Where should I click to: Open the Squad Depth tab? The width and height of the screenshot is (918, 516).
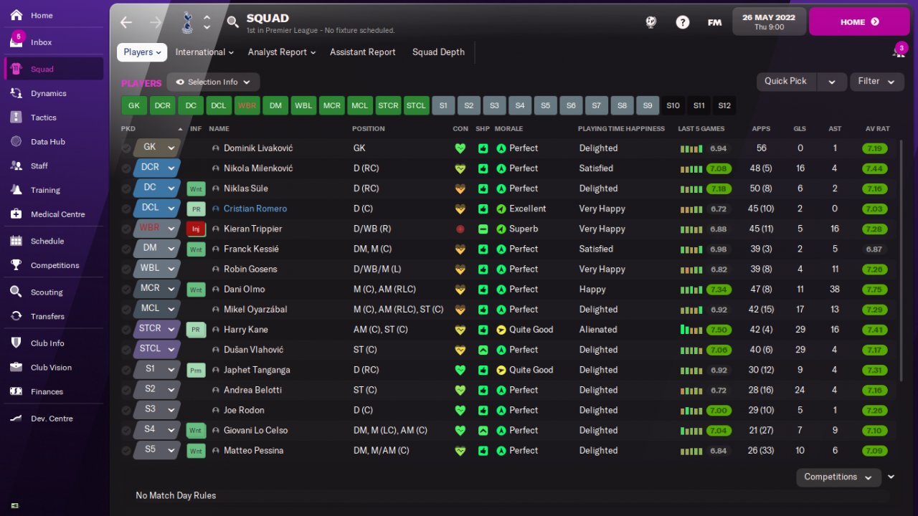tap(438, 52)
